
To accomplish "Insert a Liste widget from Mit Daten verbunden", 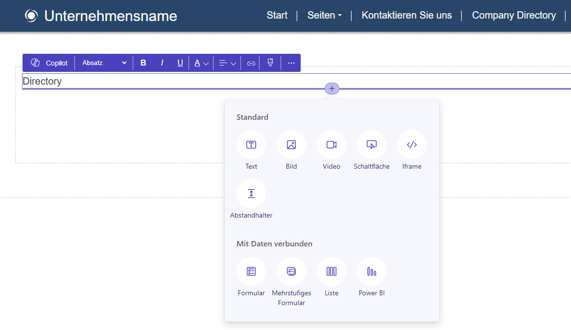I will click(331, 271).
